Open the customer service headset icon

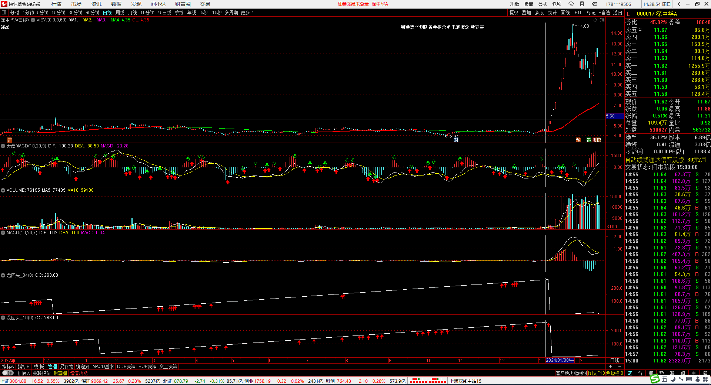(571, 4)
